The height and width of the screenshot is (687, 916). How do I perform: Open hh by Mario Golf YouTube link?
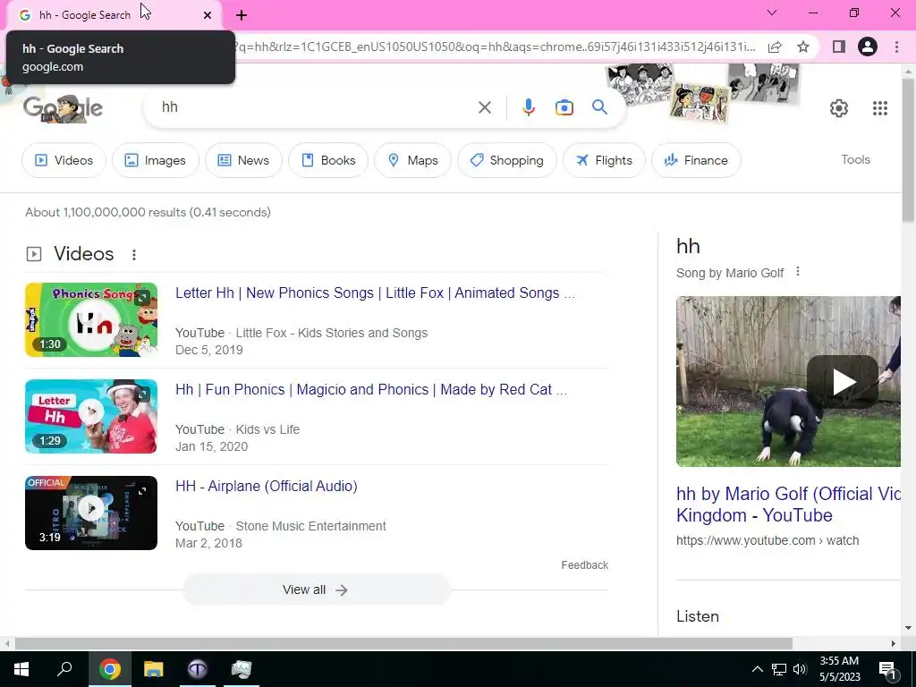pos(788,505)
